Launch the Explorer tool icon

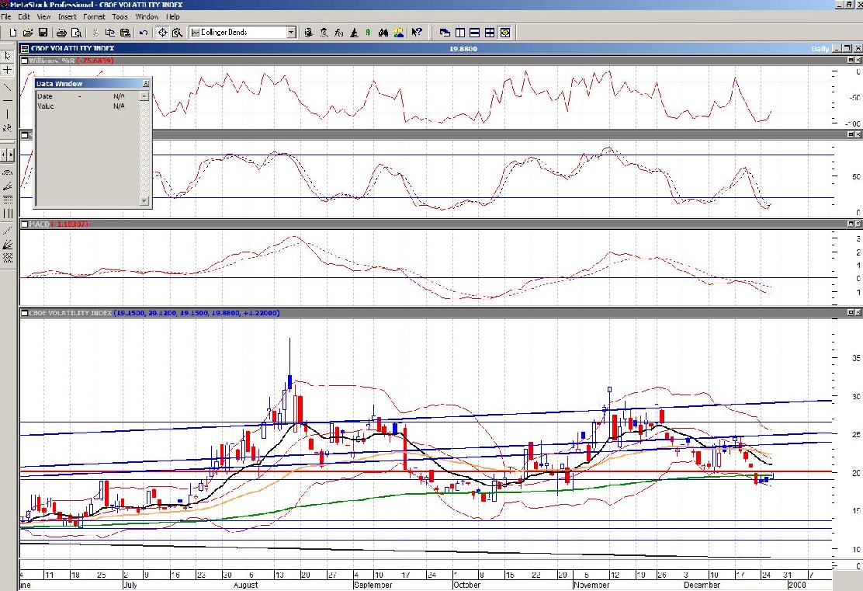point(309,33)
